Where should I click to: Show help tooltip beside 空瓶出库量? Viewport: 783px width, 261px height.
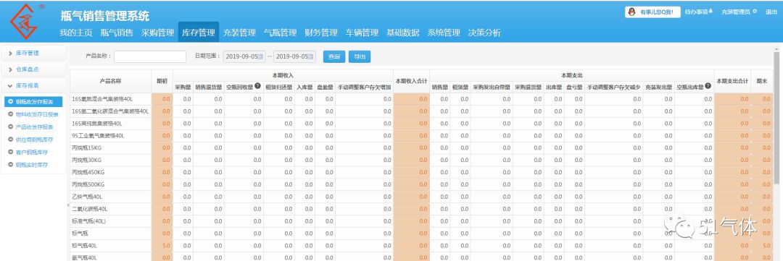[708, 85]
